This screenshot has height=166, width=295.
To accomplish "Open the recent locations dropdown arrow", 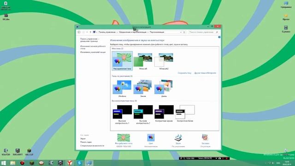I will (x=87, y=32).
